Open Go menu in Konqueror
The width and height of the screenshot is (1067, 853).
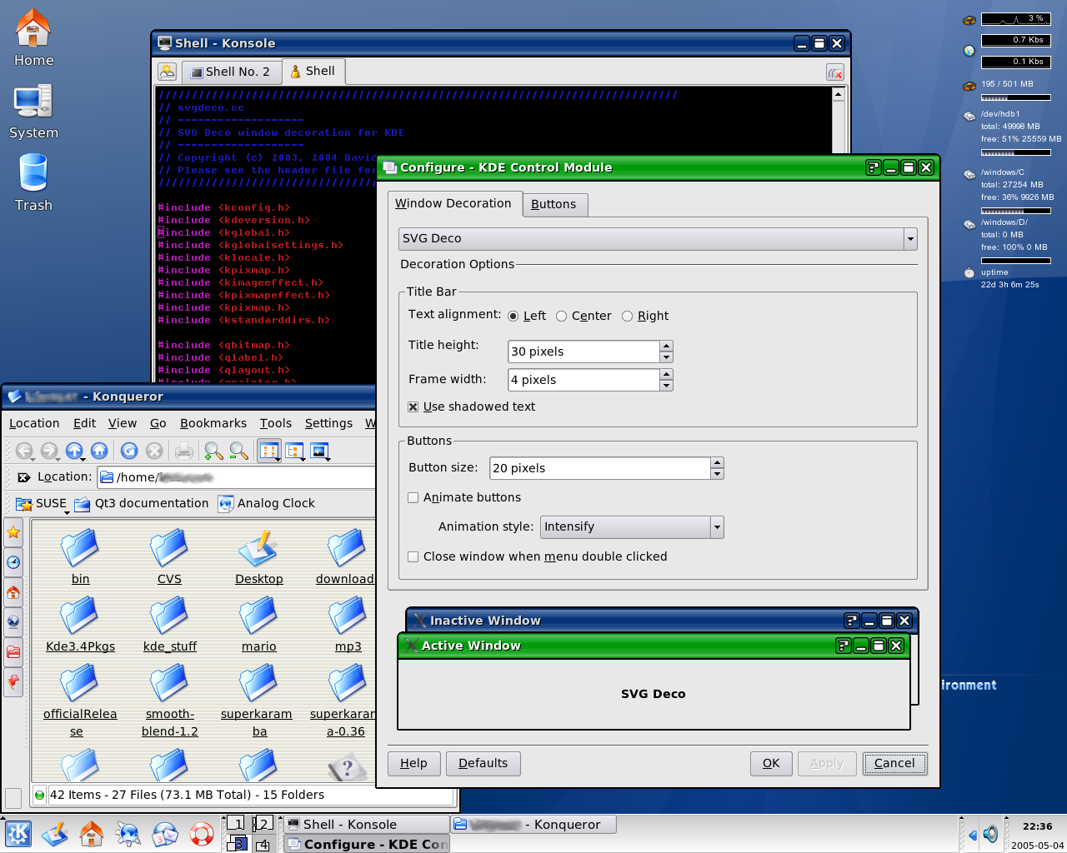[x=158, y=424]
